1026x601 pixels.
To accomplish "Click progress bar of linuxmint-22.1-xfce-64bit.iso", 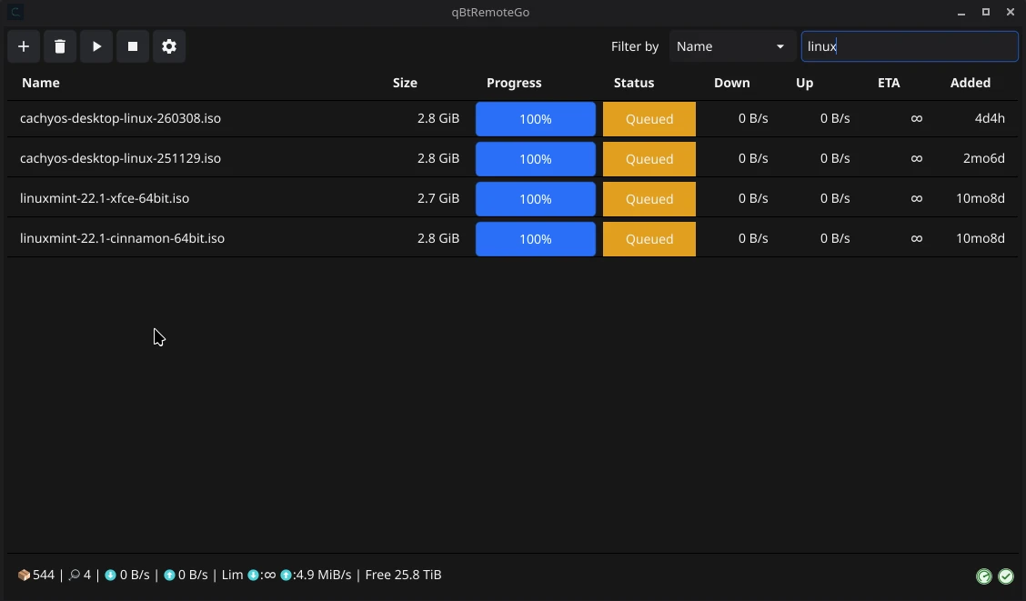I will click(535, 199).
